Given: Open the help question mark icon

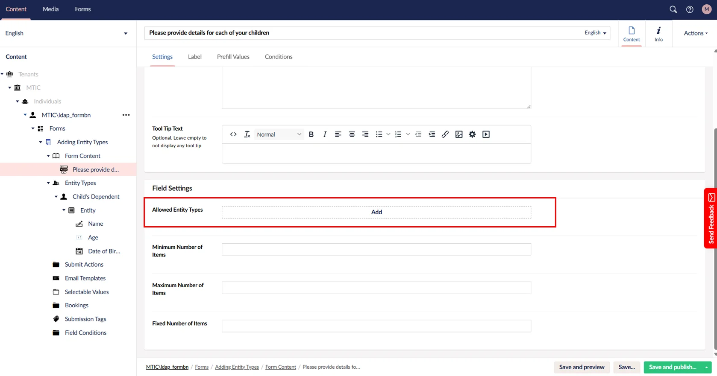Looking at the screenshot, I should [690, 9].
